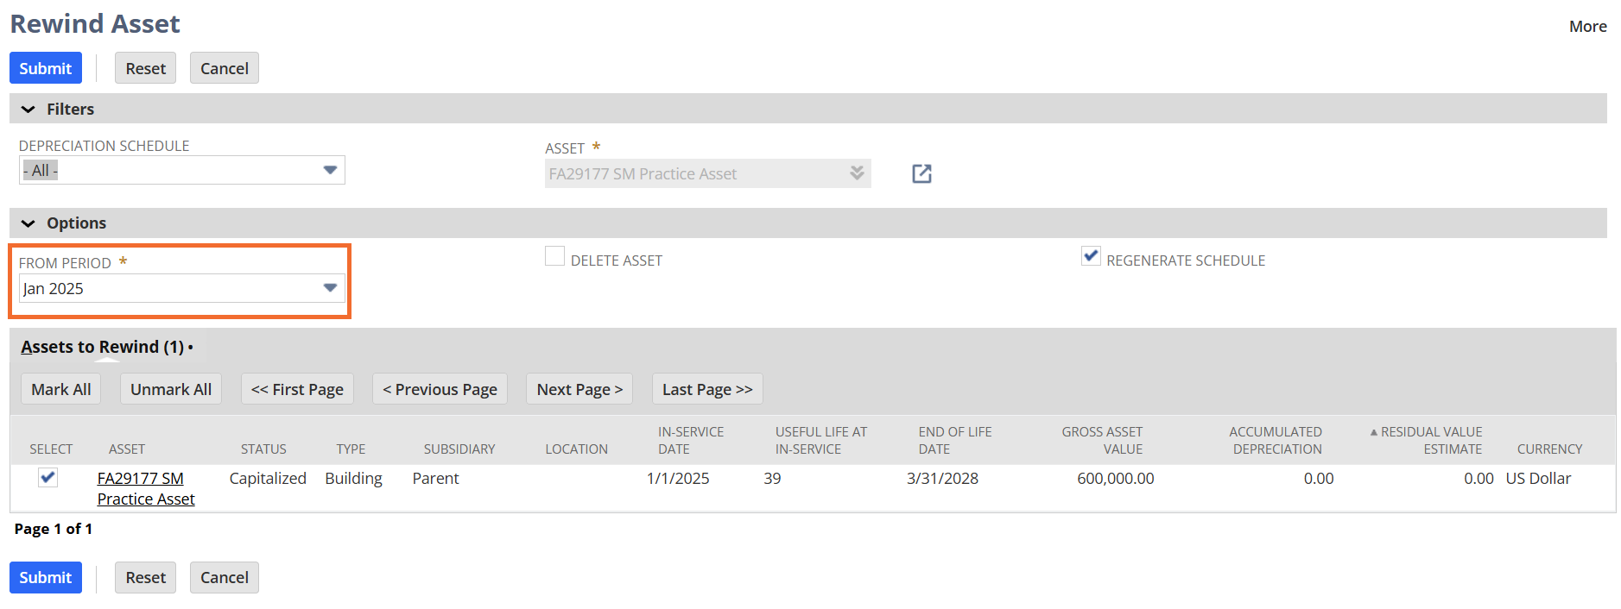Click the Asset field double-chevron icon

(x=856, y=173)
